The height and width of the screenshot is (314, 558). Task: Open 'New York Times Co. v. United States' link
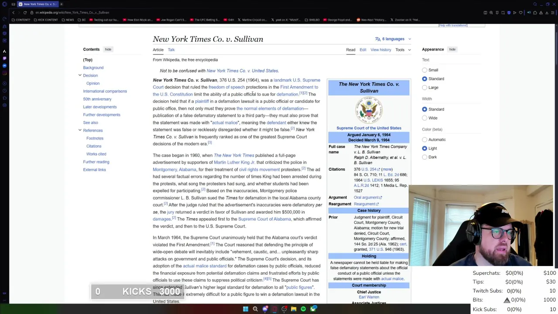[242, 71]
